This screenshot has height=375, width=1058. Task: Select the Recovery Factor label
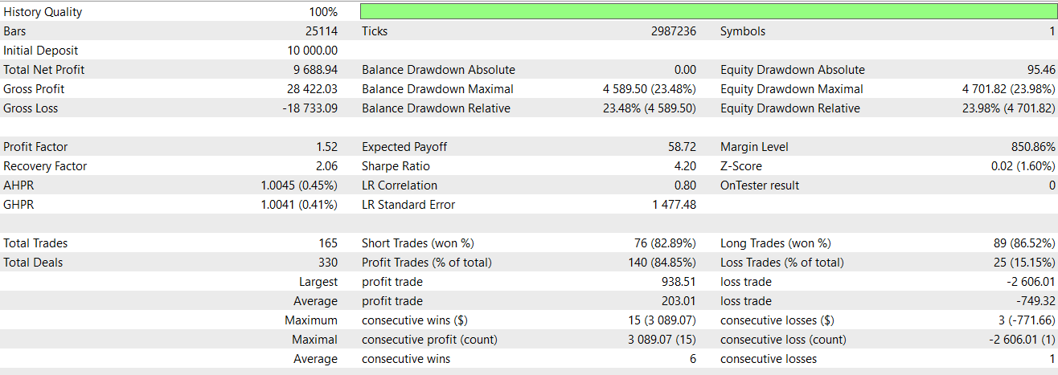click(45, 166)
